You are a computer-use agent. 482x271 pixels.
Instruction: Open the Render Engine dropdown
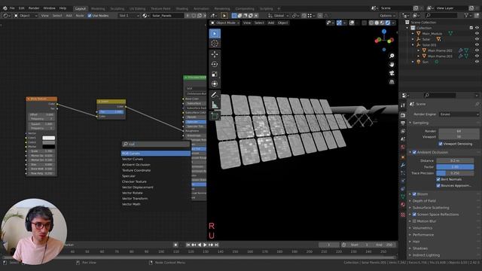459,114
